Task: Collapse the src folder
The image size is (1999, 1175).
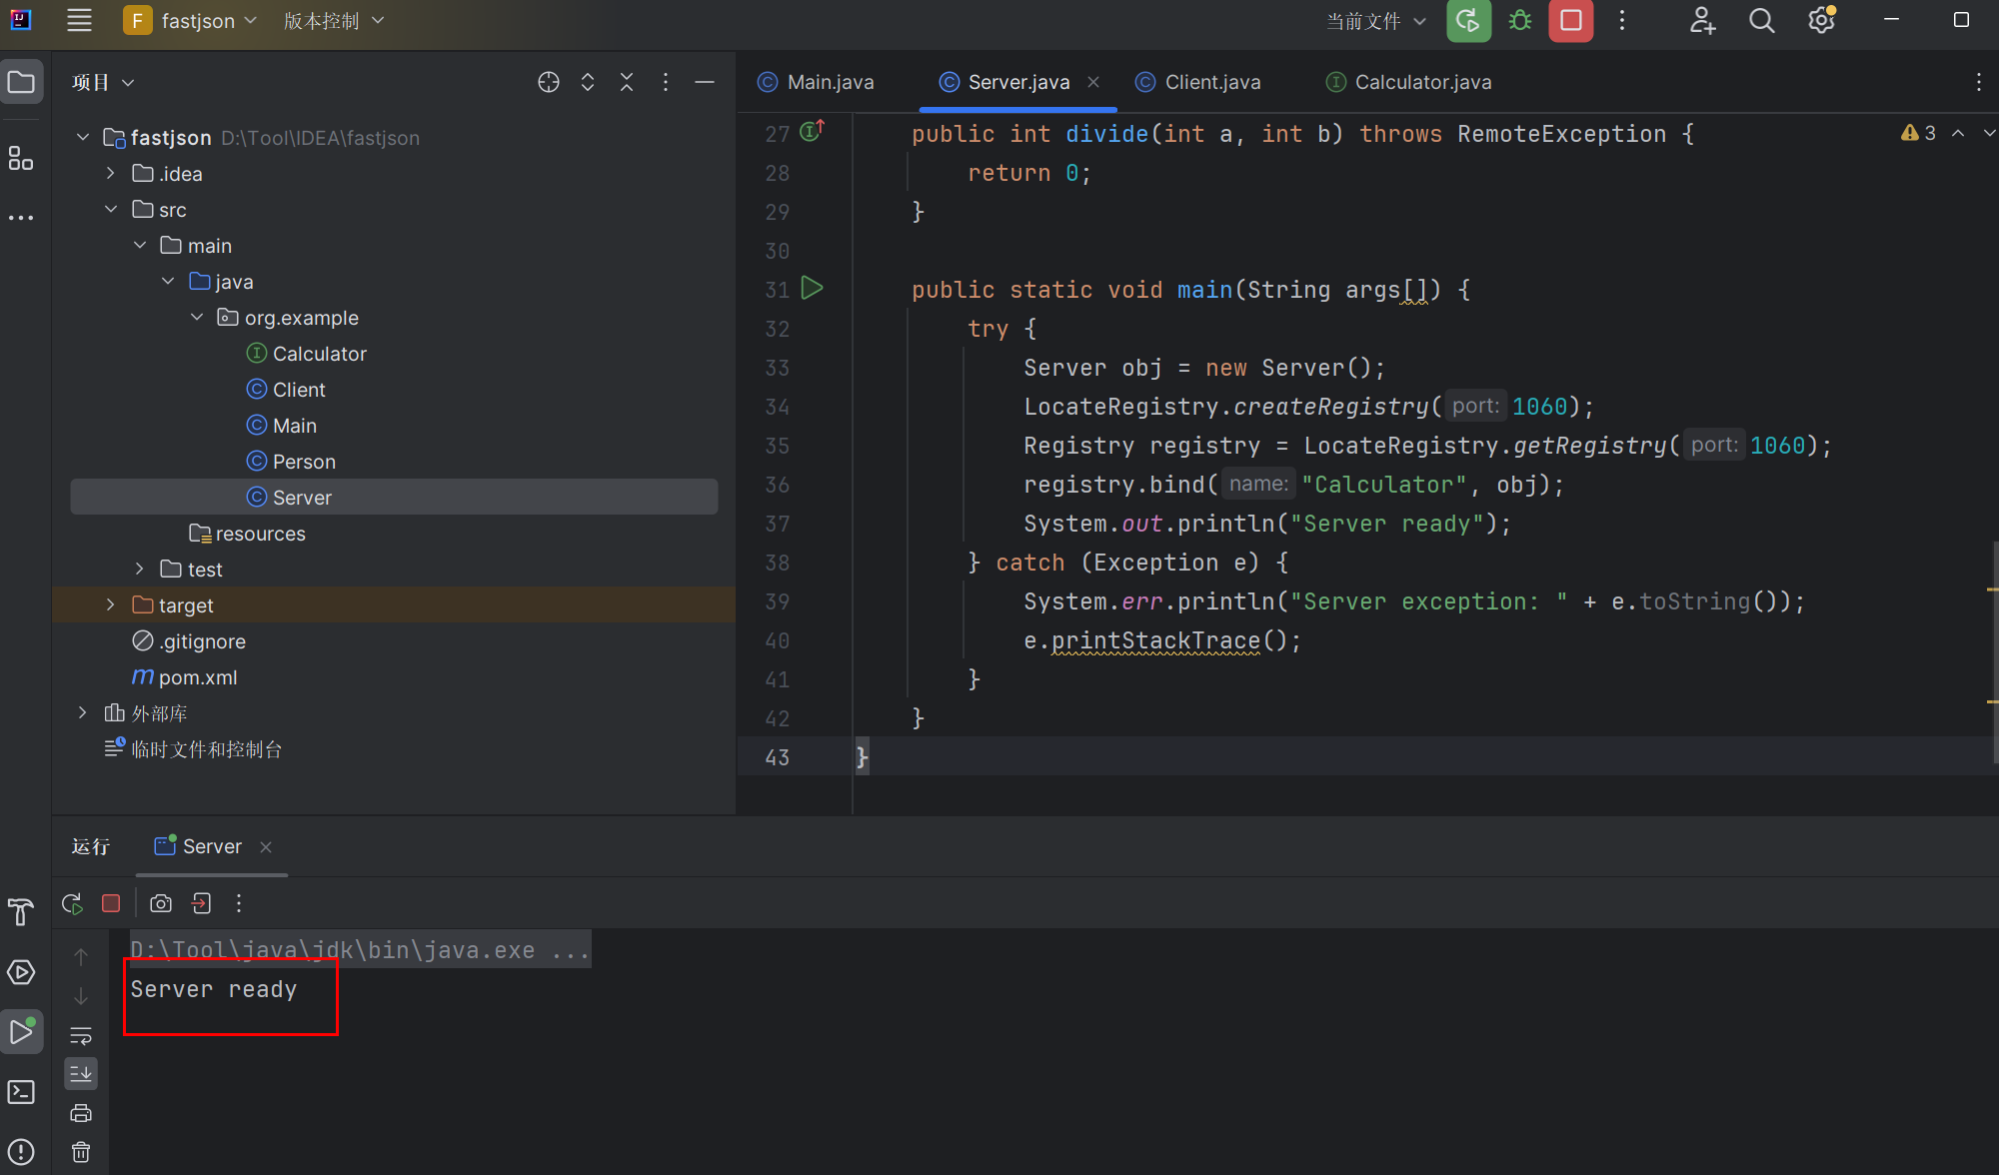Action: 111,209
